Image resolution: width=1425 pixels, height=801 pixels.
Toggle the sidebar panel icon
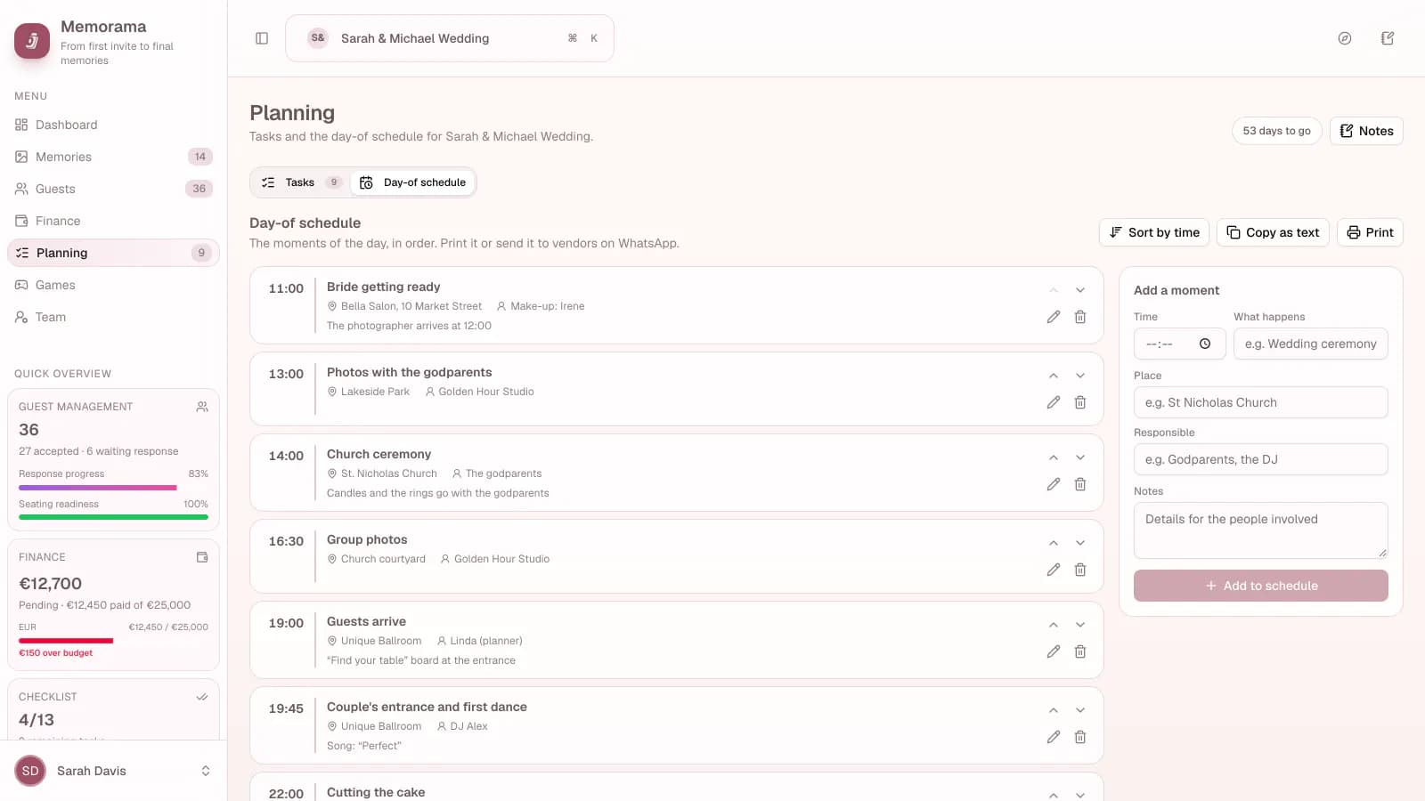262,38
